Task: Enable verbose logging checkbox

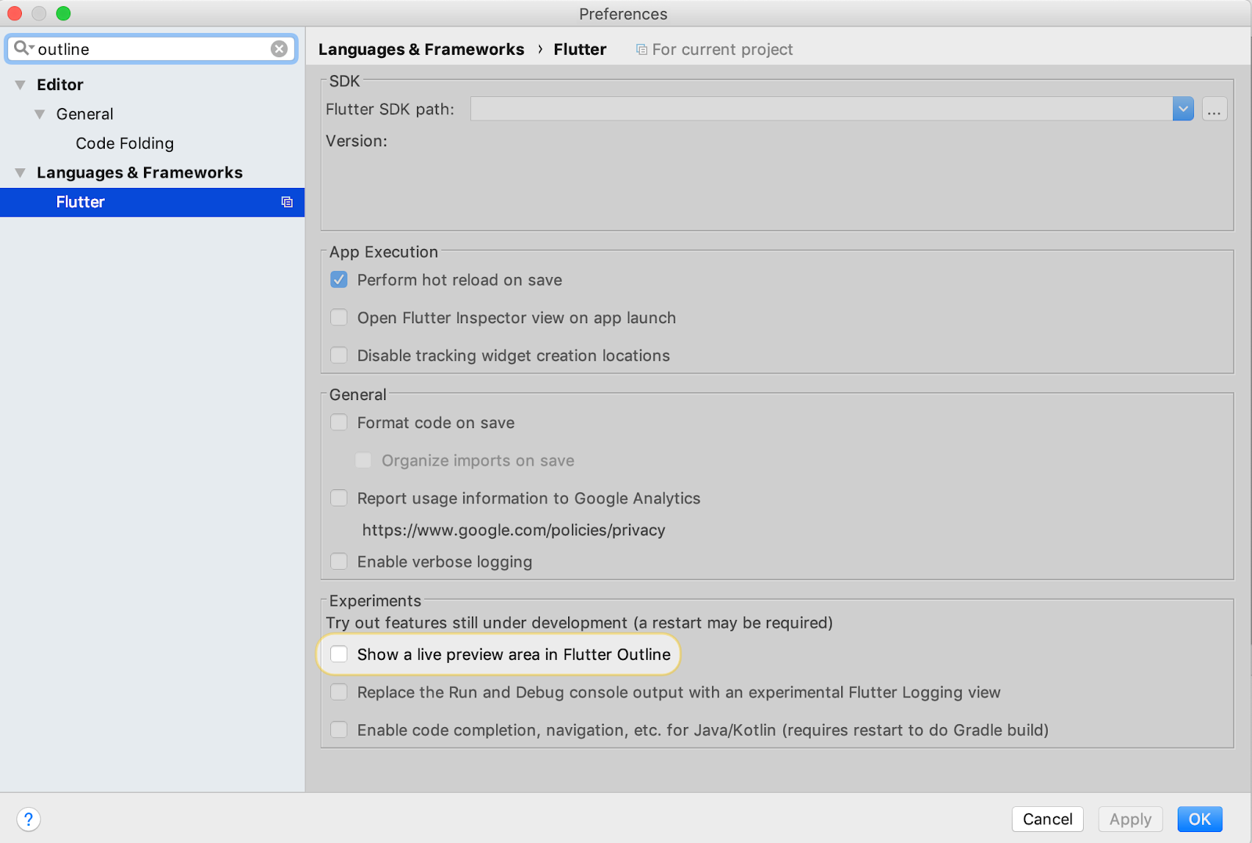Action: (339, 561)
